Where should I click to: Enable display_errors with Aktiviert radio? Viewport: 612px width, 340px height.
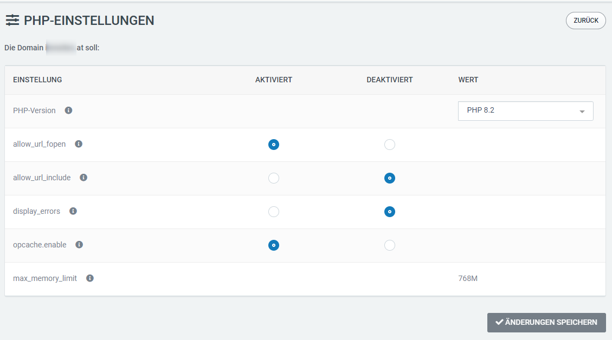click(x=274, y=212)
